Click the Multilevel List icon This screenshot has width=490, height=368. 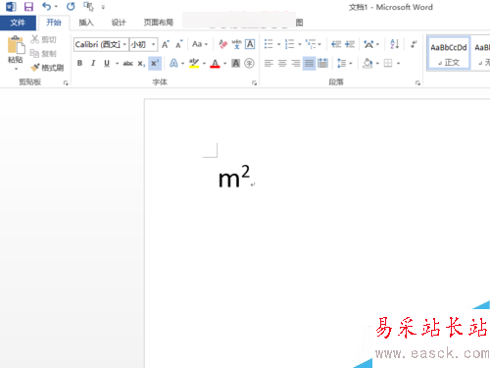point(311,44)
